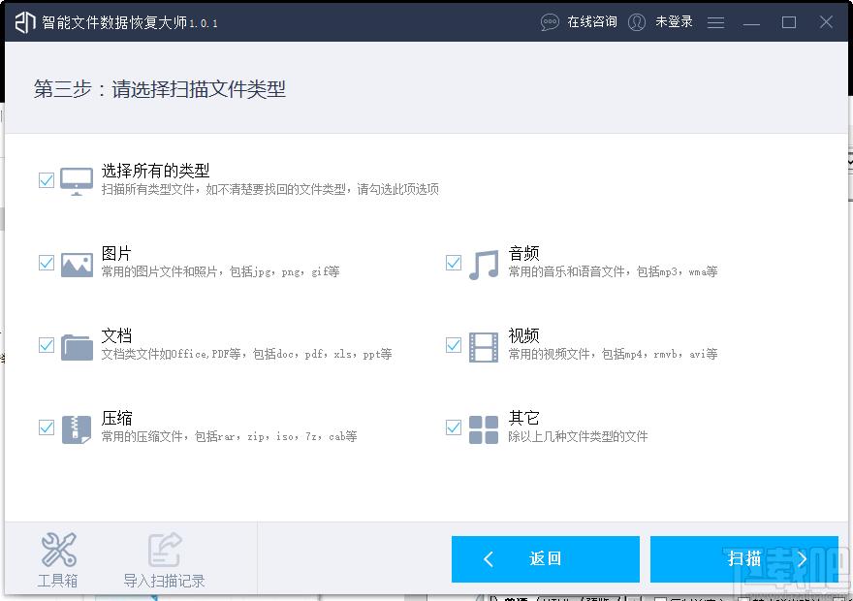The width and height of the screenshot is (853, 601).
Task: Toggle the other files (其它) checkbox
Action: coord(454,427)
